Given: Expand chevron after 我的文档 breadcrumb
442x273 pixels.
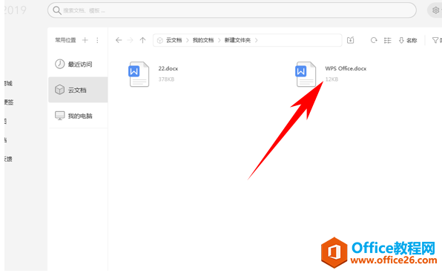Looking at the screenshot, I should [219, 40].
